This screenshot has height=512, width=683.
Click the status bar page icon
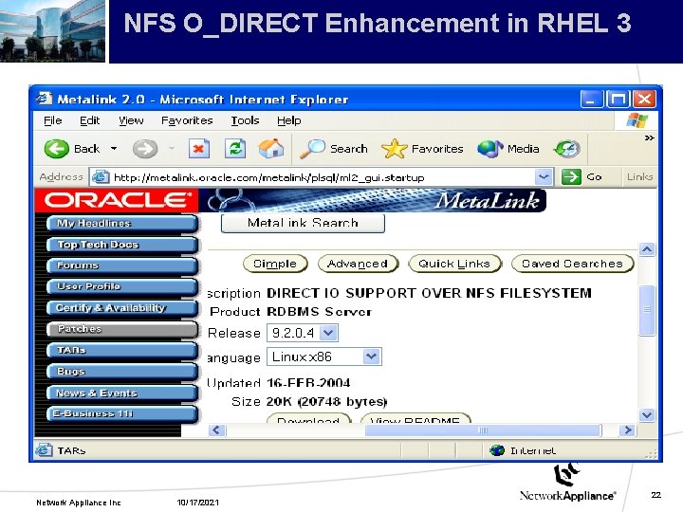(x=44, y=449)
